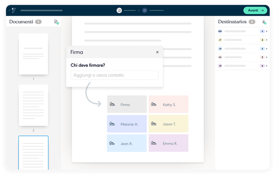Select page 1 thumbnail
275x176 pixels.
click(x=33, y=53)
